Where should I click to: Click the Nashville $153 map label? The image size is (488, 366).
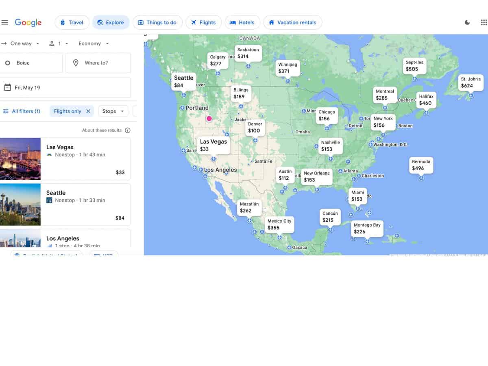[330, 146]
